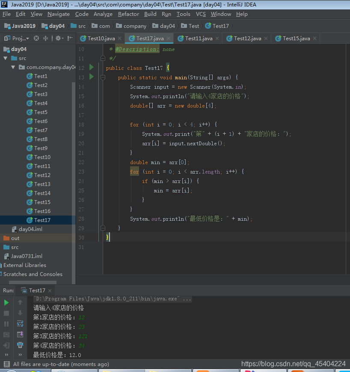Screen dimensions: 350x372
Task: Click the Run main gutter icon on line 13
Action: tap(92, 77)
